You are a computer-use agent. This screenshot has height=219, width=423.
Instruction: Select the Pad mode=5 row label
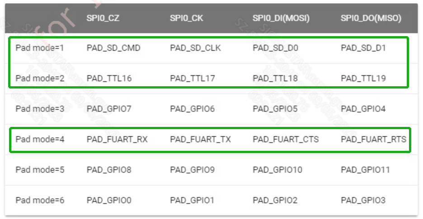[40, 170]
